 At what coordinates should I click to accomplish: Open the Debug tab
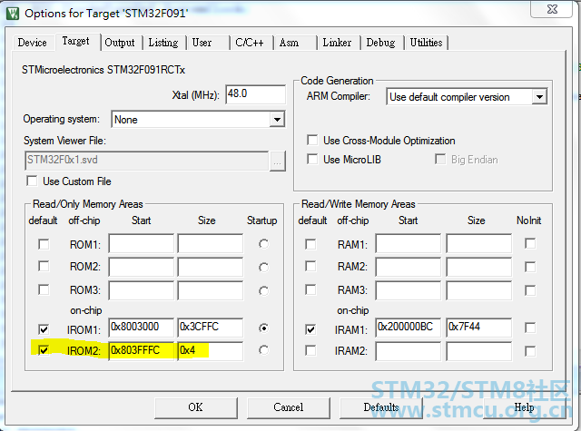click(x=380, y=43)
